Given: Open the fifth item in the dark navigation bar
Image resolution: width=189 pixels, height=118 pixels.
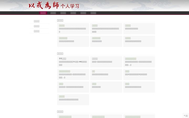Looking at the screenshot, I should pyautogui.click(x=83, y=13).
